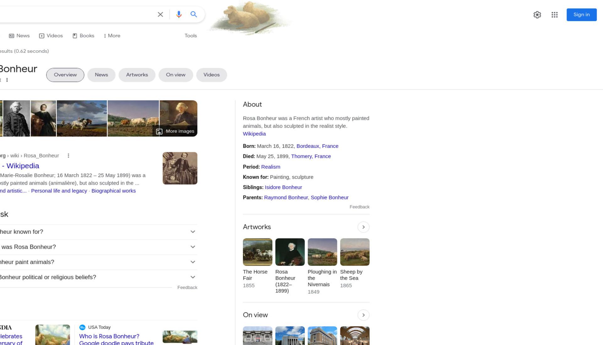Open the Raymond Bonheur link
This screenshot has width=603, height=345.
coord(286,198)
